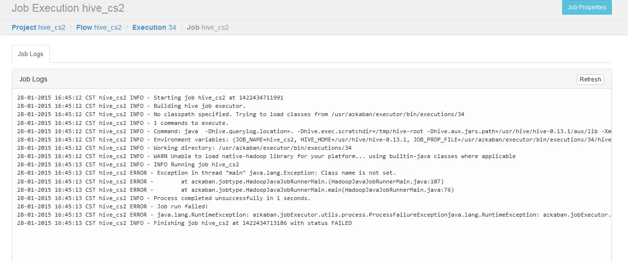
Task: Select the 'Process completed unsuccessfully in 1 seconds.' line
Action: point(164,198)
